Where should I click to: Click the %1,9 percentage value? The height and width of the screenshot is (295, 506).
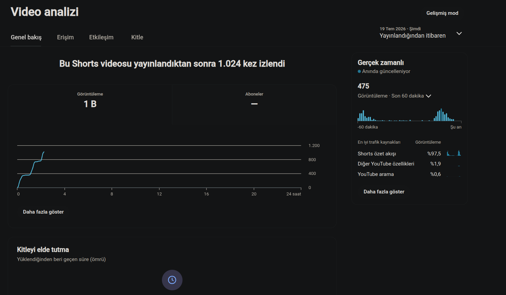click(435, 164)
